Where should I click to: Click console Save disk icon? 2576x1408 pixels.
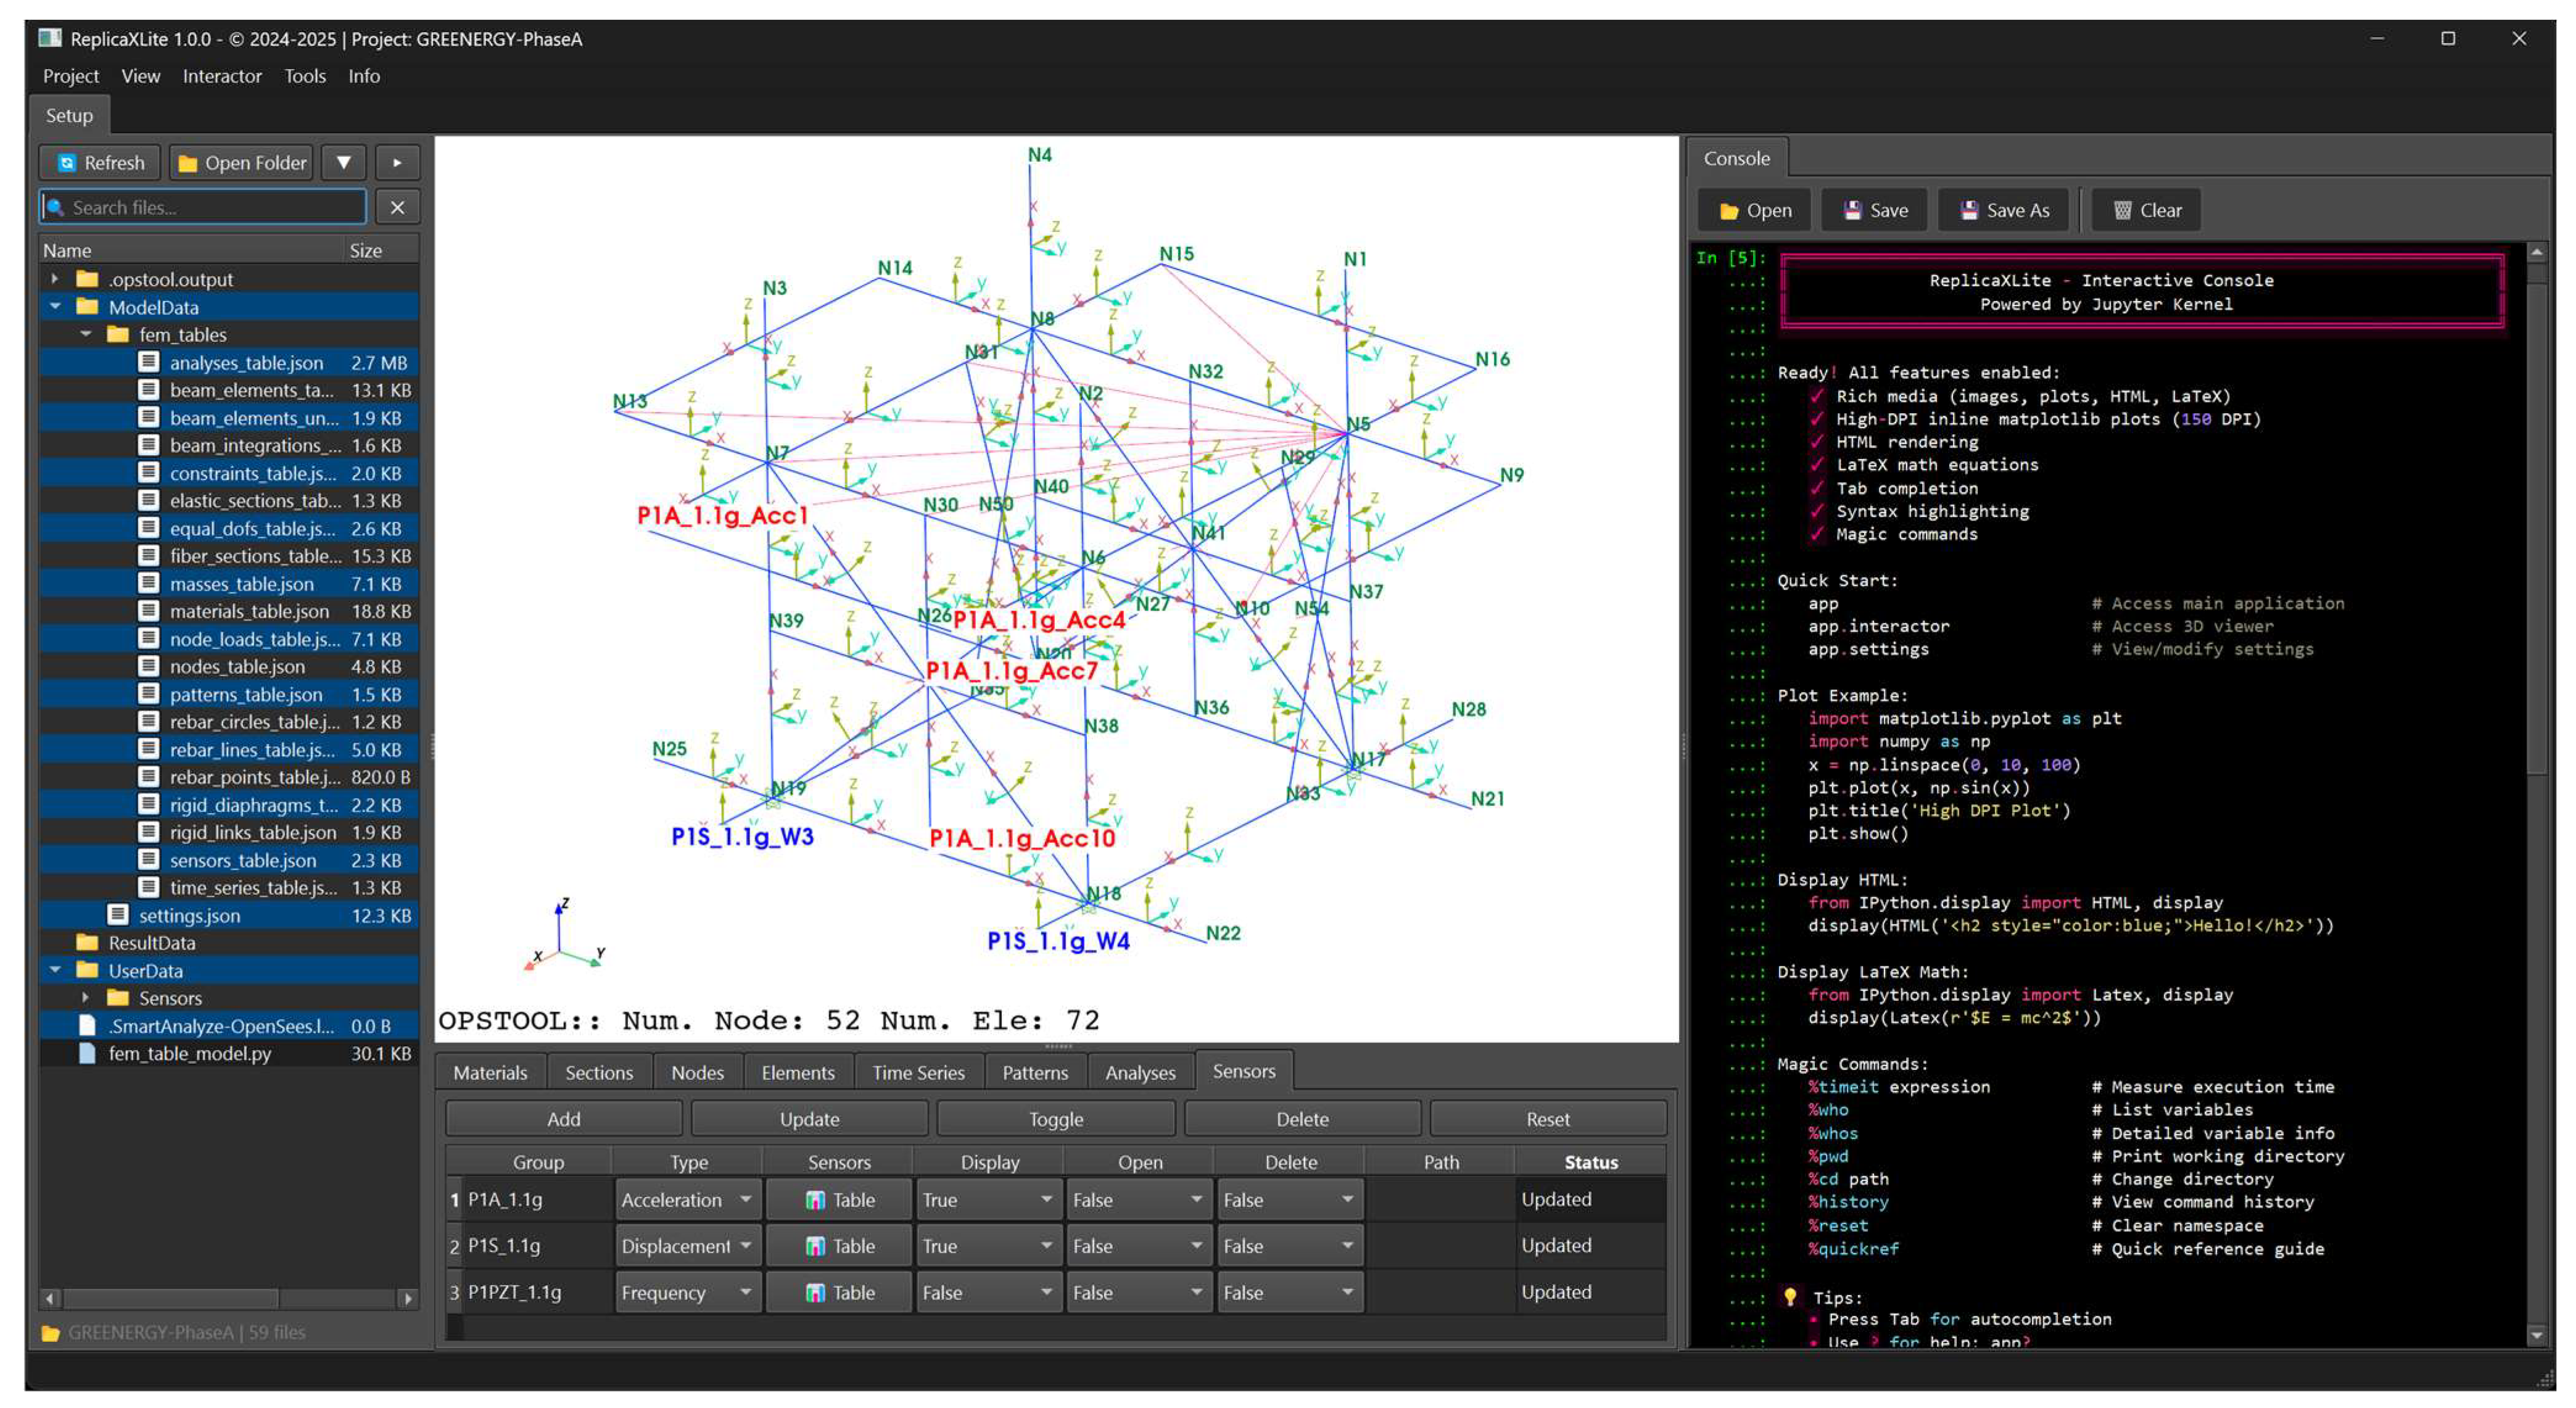point(1852,210)
